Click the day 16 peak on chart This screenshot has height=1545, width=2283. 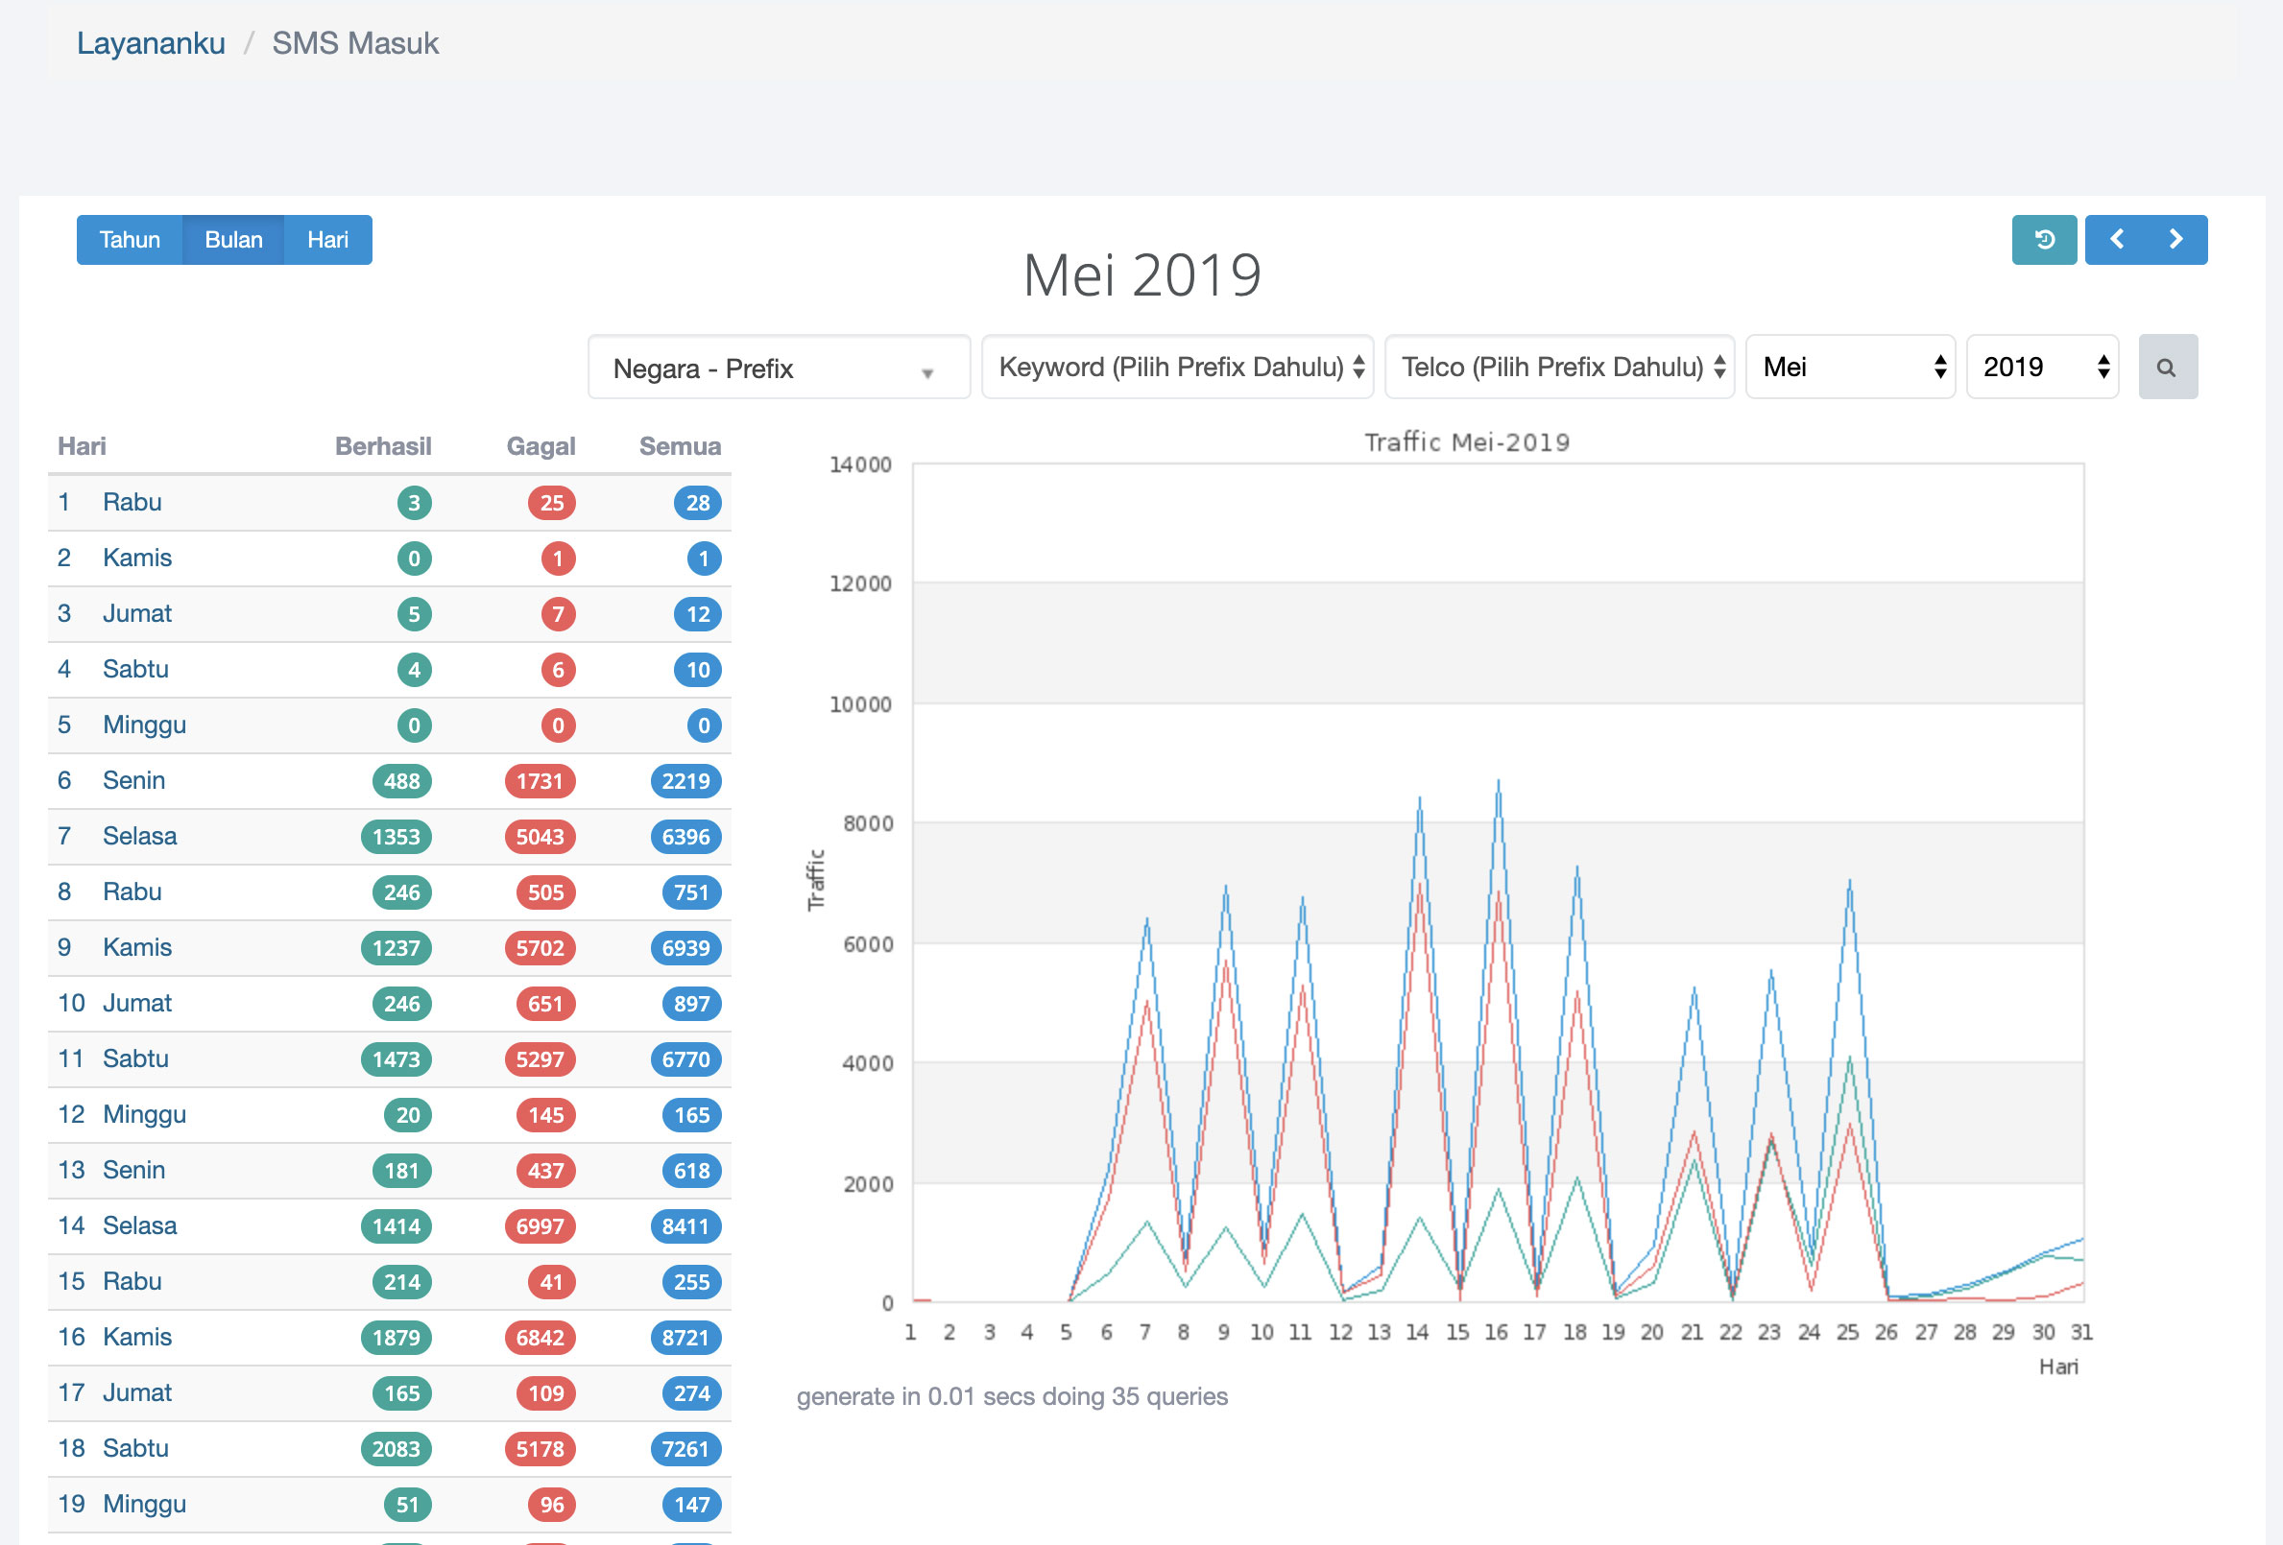[1498, 782]
